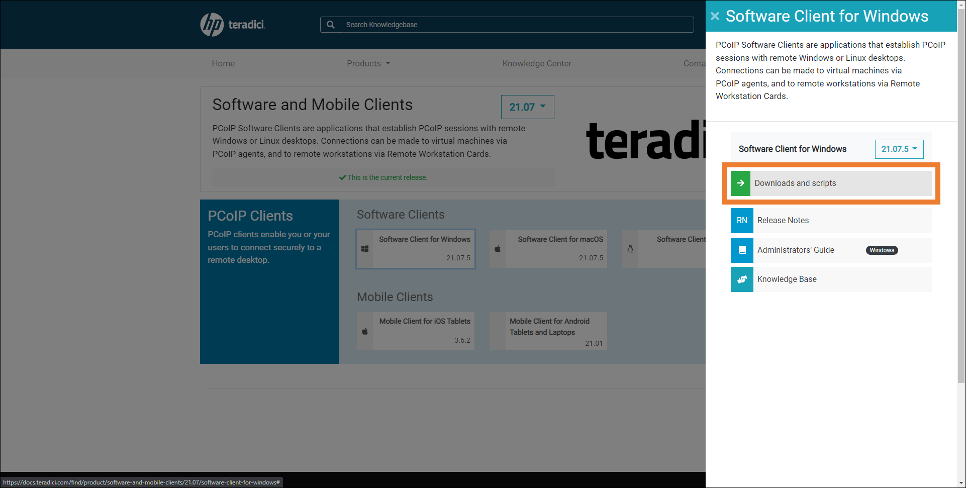Click the Knowledge Base handshake icon
This screenshot has height=488, width=966.
coord(742,279)
